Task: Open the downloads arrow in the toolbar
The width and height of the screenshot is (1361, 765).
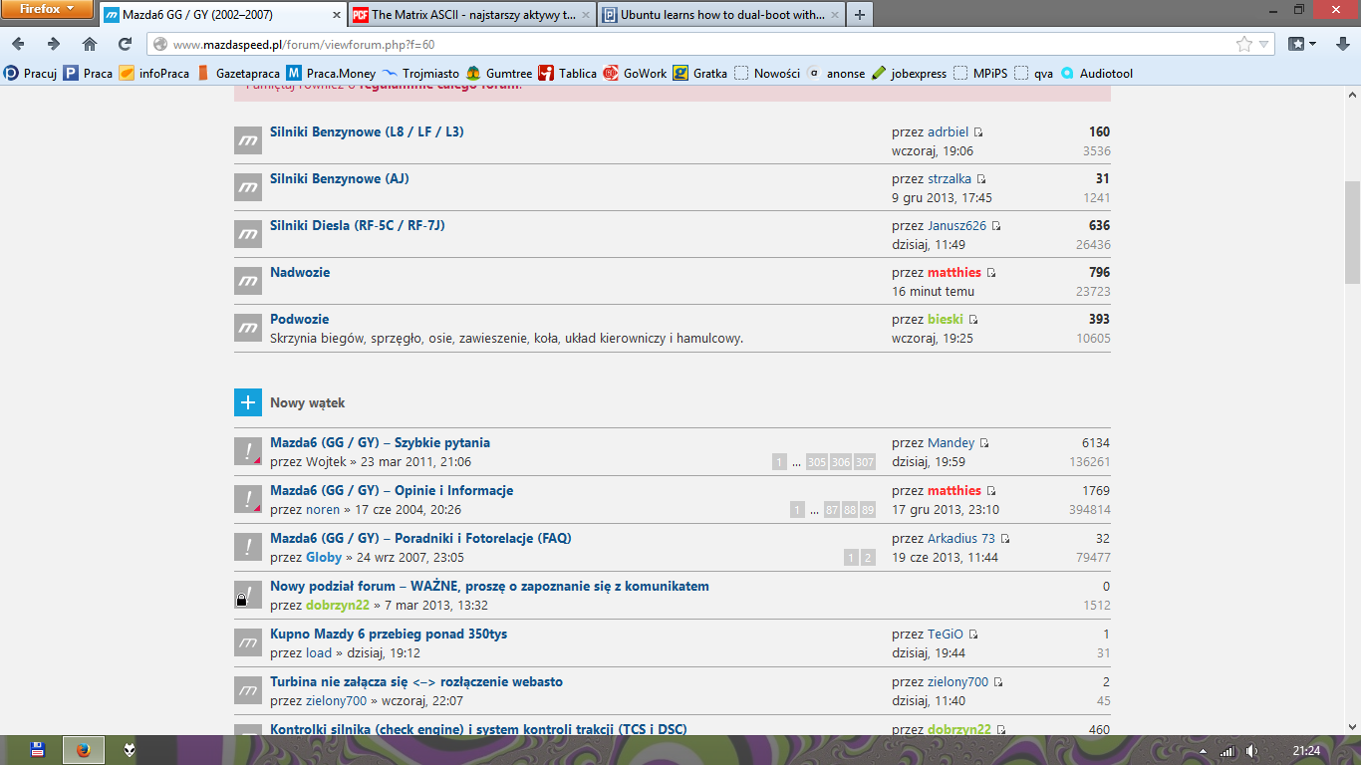Action: (x=1342, y=44)
